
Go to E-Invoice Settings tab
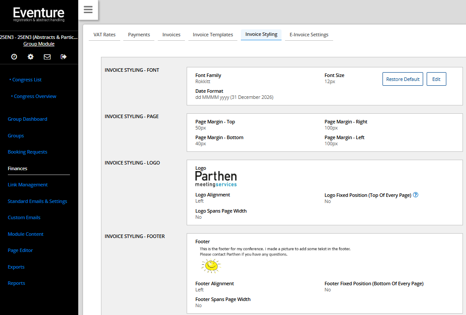pos(309,35)
